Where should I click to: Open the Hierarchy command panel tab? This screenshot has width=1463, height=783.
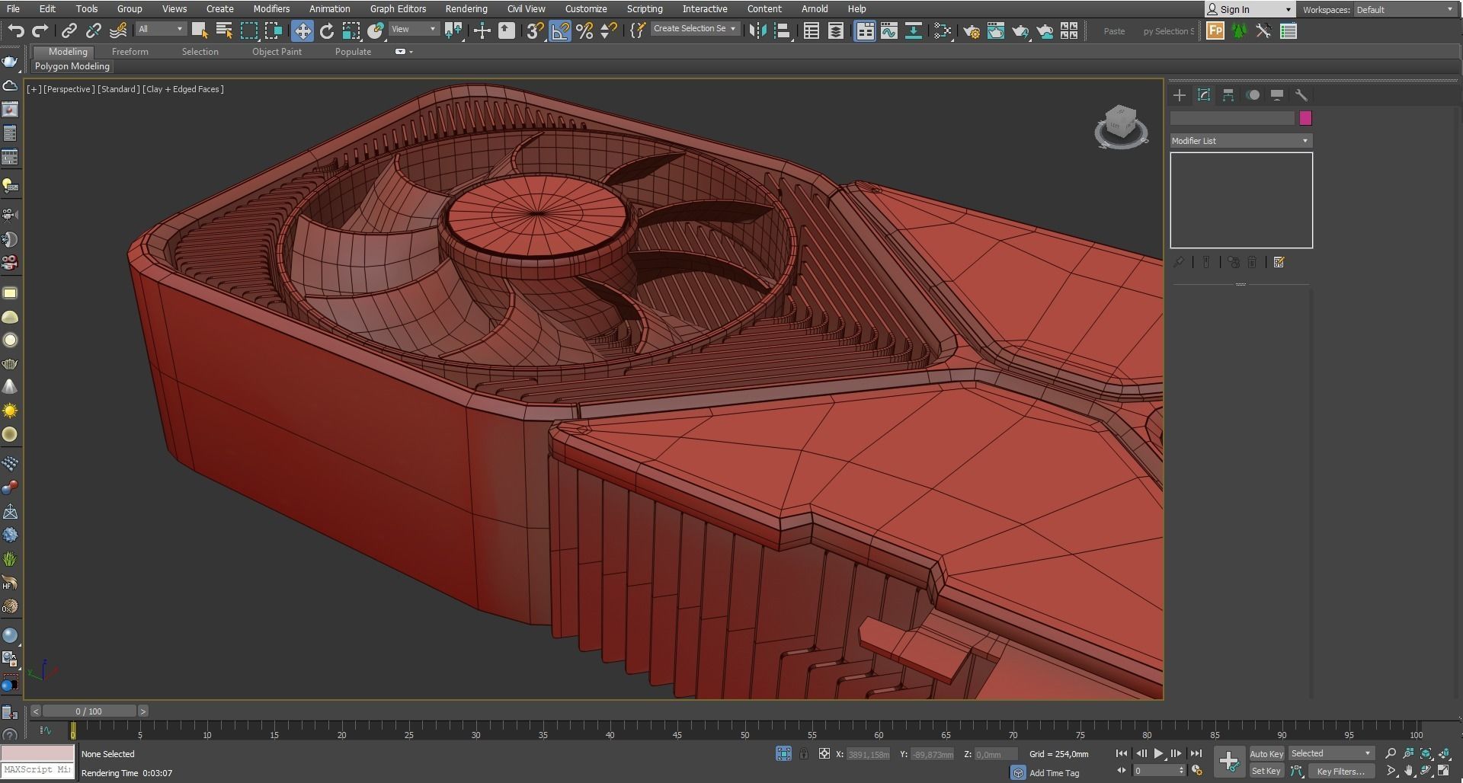point(1228,95)
